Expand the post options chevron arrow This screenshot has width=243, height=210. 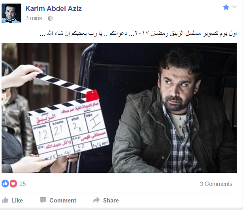pyautogui.click(x=234, y=7)
